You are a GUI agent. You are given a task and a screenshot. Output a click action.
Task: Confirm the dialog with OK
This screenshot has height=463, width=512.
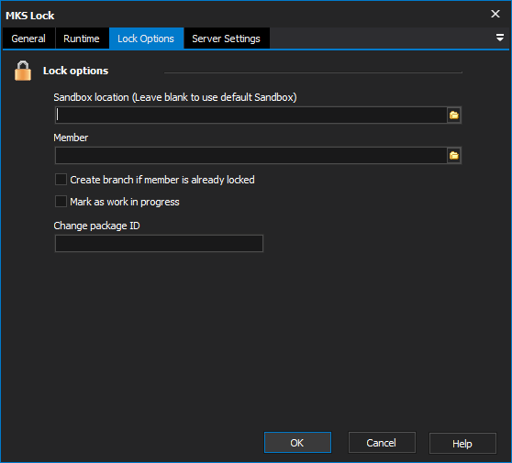point(297,443)
